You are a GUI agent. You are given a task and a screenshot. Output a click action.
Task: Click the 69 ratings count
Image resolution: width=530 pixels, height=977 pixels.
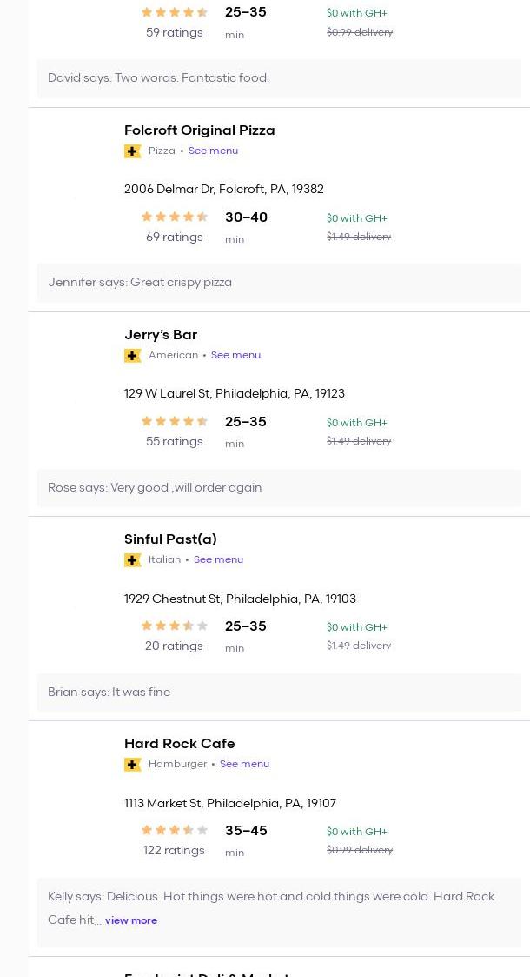click(x=174, y=238)
